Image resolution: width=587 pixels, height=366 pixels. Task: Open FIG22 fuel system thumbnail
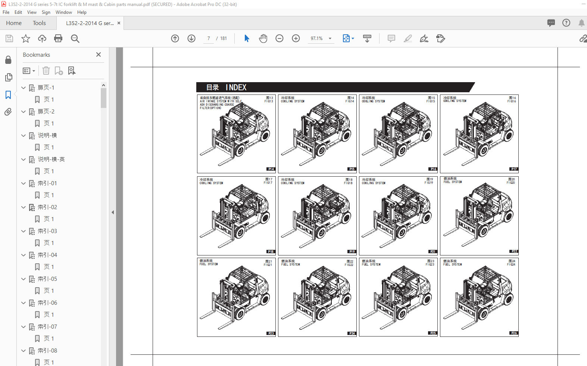pos(317,297)
